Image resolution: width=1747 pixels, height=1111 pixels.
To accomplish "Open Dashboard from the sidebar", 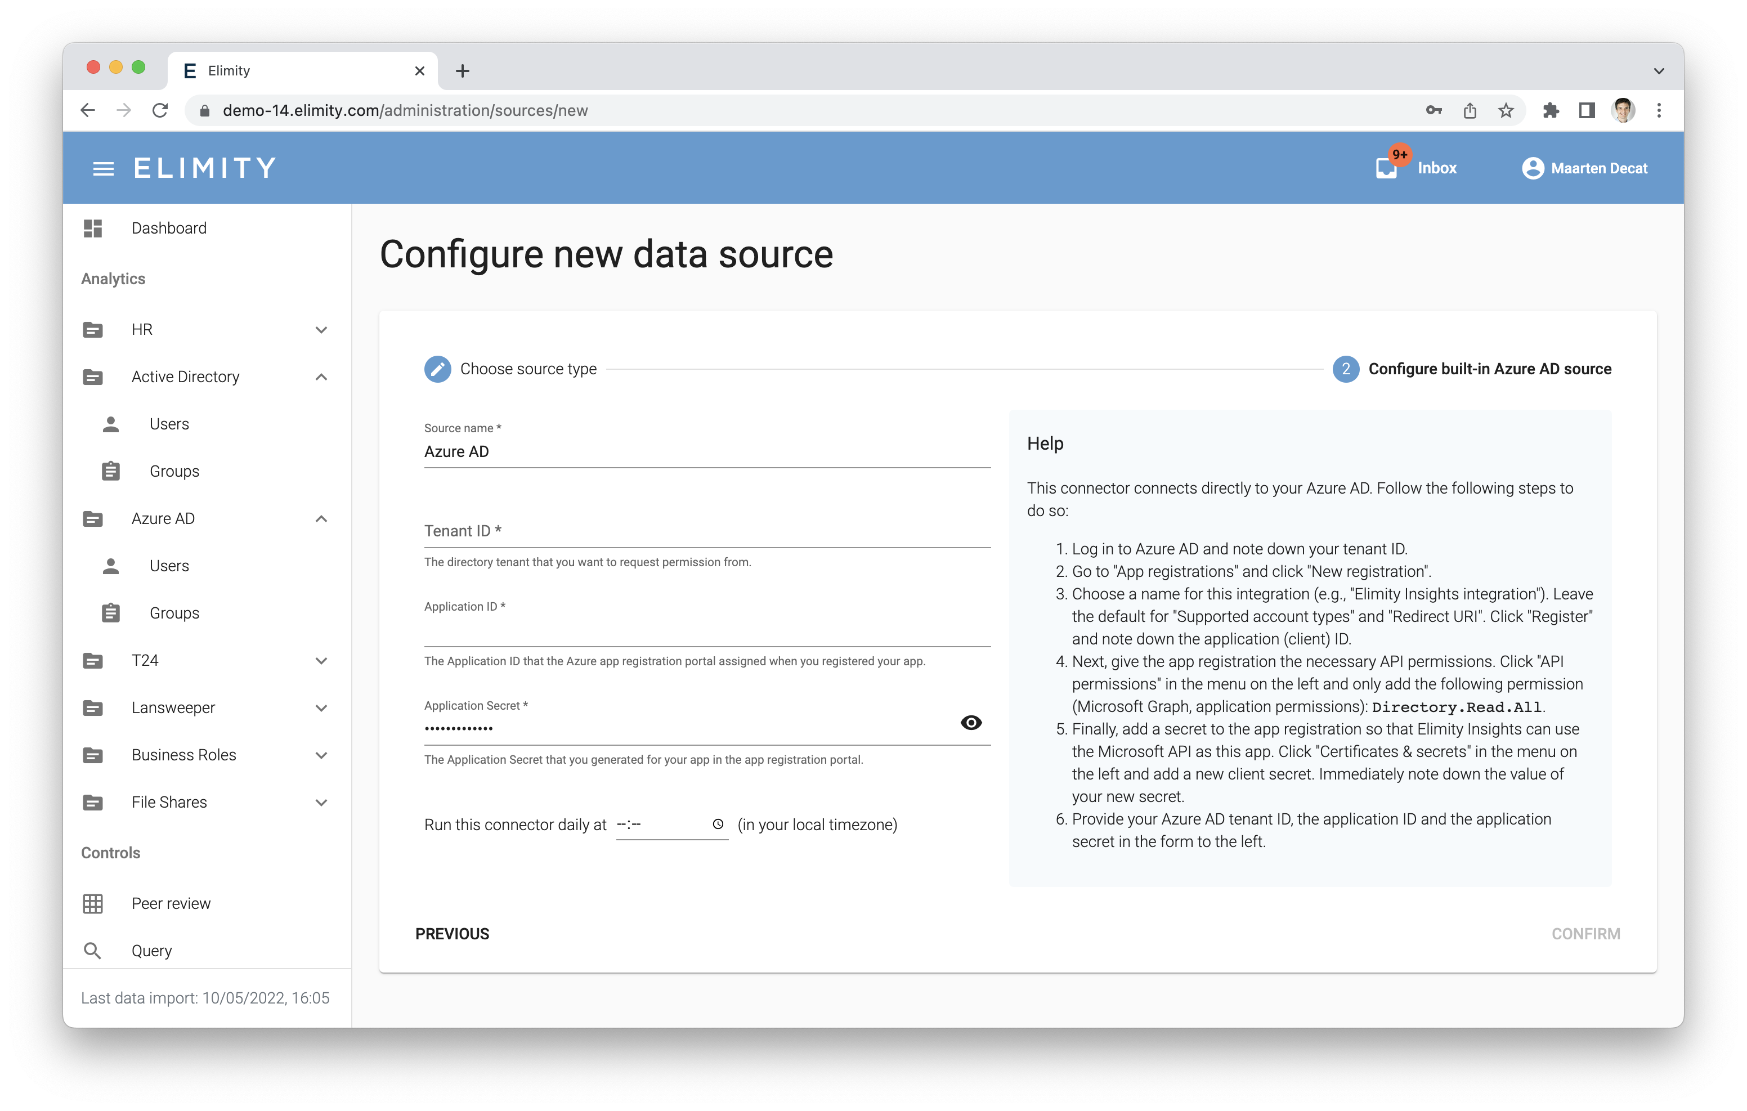I will tap(208, 228).
